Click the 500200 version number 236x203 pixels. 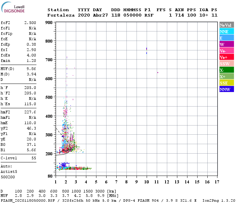(x=8, y=177)
